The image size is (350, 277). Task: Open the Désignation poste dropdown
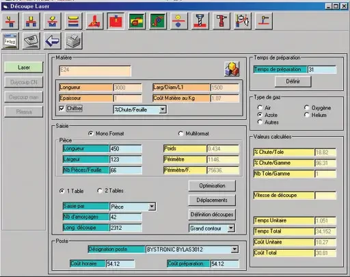click(x=234, y=250)
